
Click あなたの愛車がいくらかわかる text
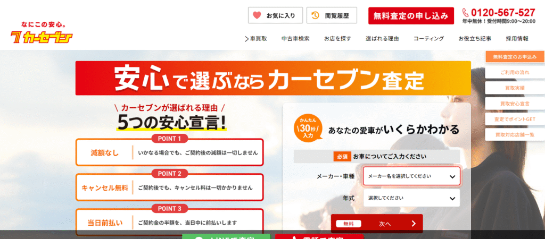[x=393, y=130]
